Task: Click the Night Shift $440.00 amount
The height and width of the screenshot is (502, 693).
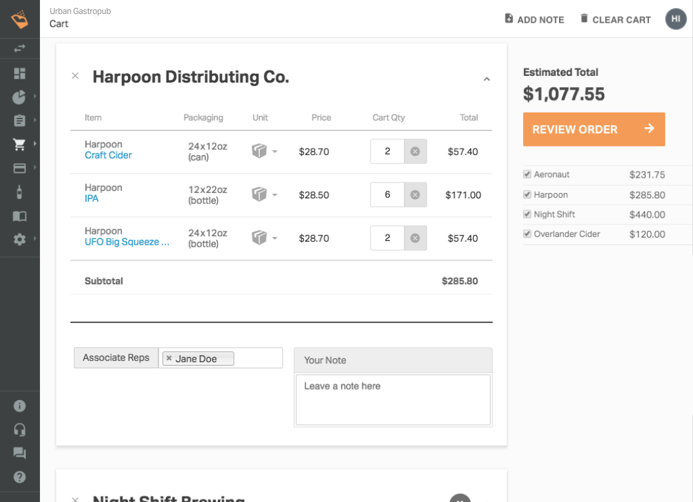Action: tap(647, 214)
